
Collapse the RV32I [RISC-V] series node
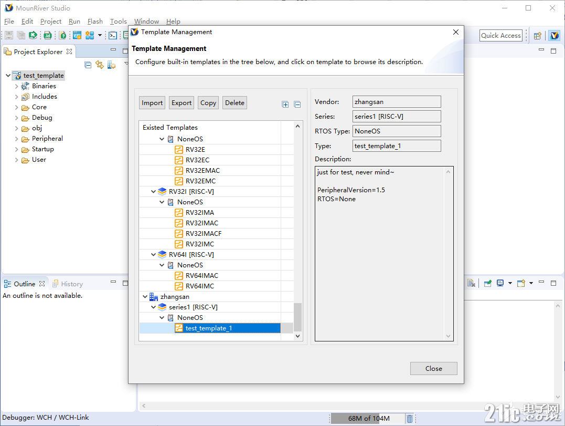tap(154, 192)
